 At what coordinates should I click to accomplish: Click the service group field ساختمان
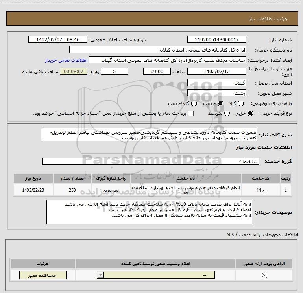pos(151,161)
